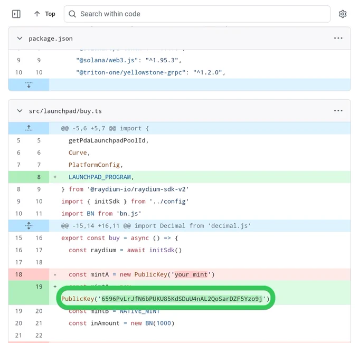Click the Curve import line
Viewport: 359px width, 343px height.
pos(179,153)
